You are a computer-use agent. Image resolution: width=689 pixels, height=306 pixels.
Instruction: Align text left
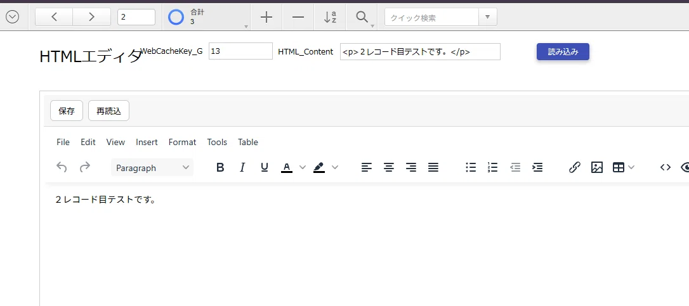tap(367, 167)
